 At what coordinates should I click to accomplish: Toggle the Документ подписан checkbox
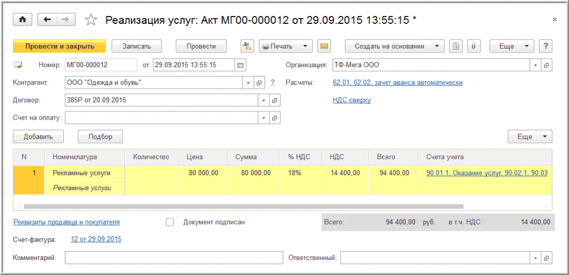[171, 222]
